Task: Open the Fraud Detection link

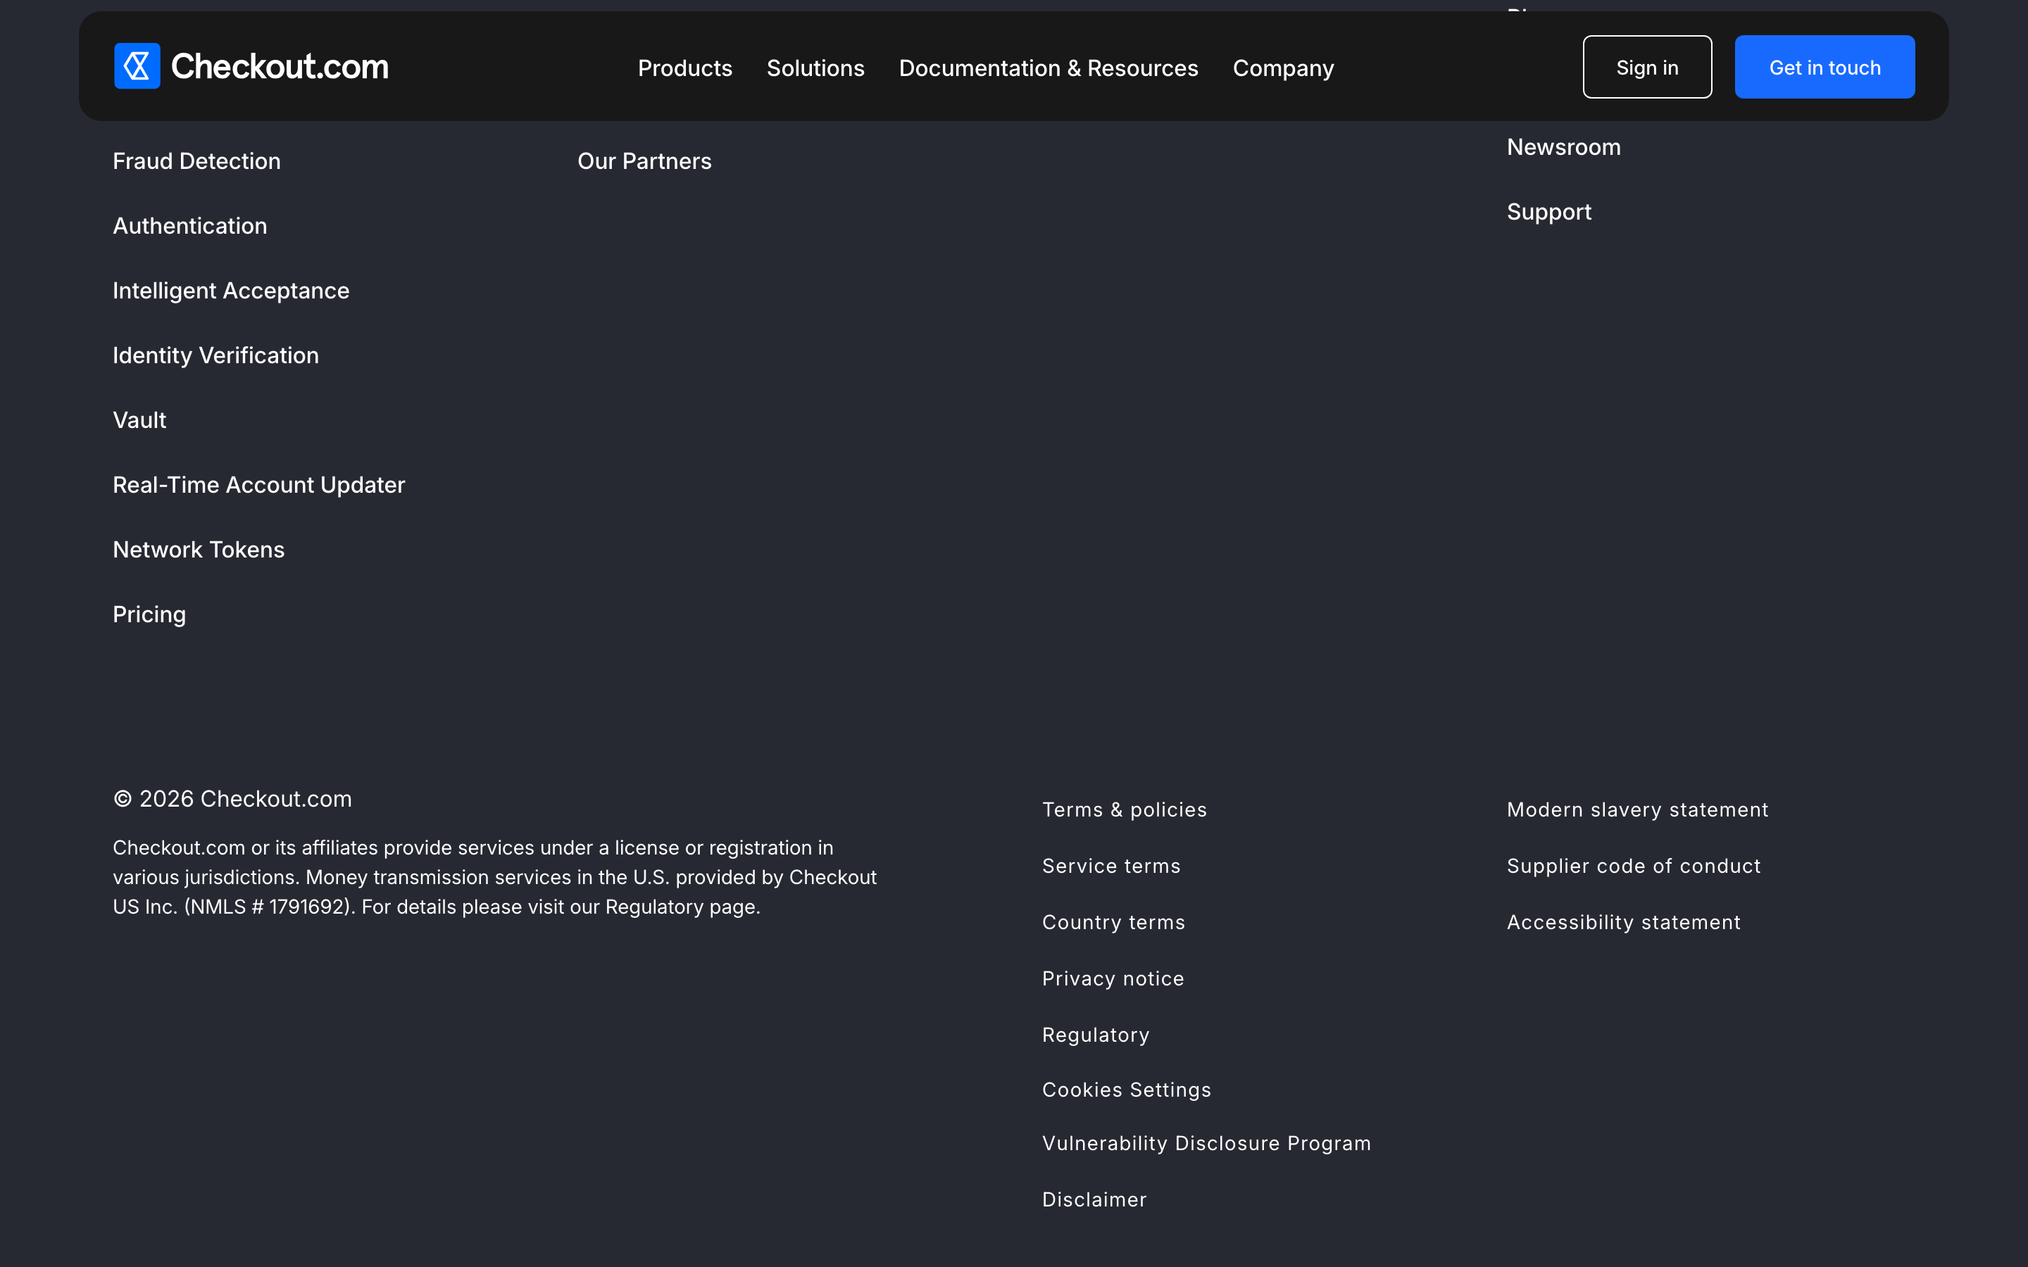Action: 197,161
